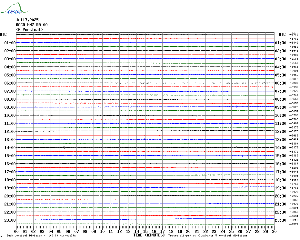The width and height of the screenshot is (300, 240).
Task: Click the downward blue spike on 15:00 trace
Action: [x=242, y=156]
